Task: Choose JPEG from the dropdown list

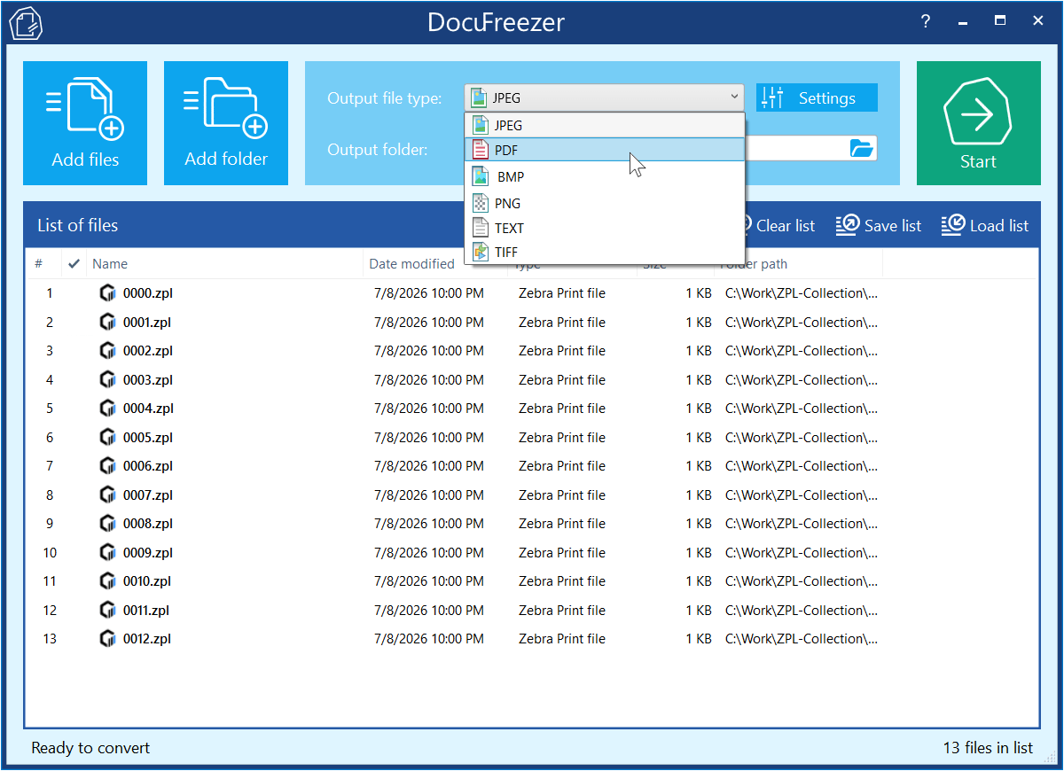Action: pos(604,125)
